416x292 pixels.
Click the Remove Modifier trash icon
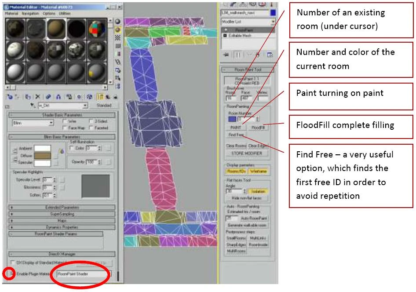tap(258, 55)
